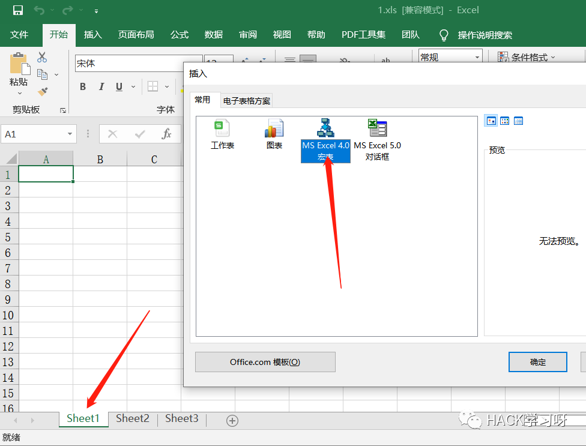Image resolution: width=586 pixels, height=446 pixels.
Task: Switch to the 电子表格方案 dialog tab
Action: (247, 101)
